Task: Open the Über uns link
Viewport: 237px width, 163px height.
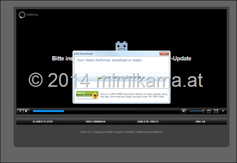Action: pyautogui.click(x=86, y=132)
